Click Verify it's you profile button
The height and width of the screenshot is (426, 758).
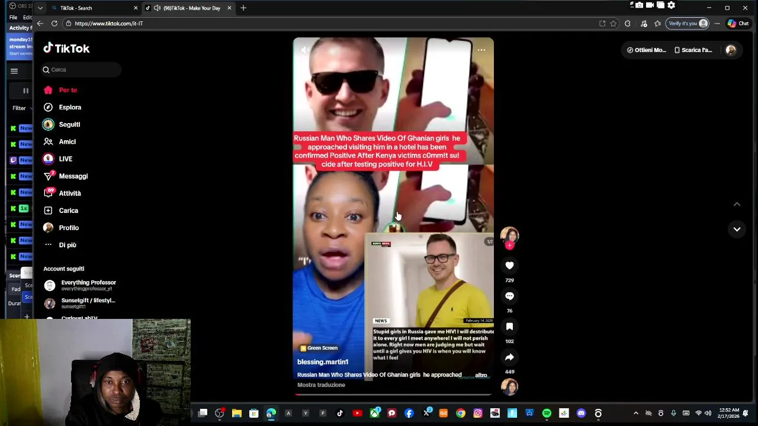click(x=688, y=24)
